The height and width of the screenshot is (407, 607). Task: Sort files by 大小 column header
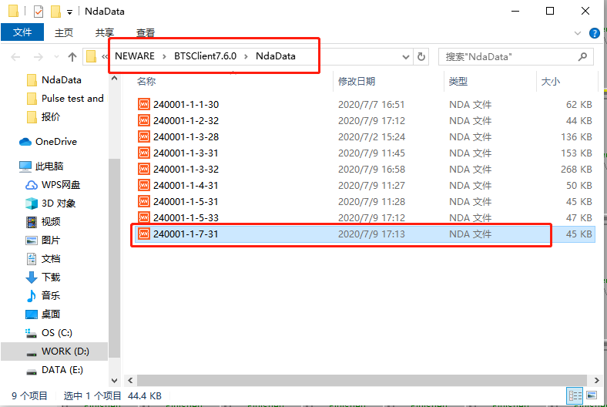550,81
